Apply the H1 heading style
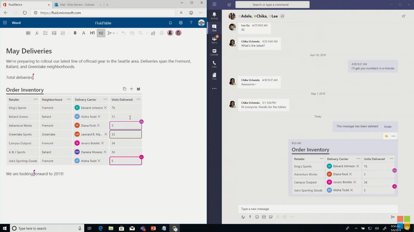Image resolution: width=414 pixels, height=232 pixels. 92,33
